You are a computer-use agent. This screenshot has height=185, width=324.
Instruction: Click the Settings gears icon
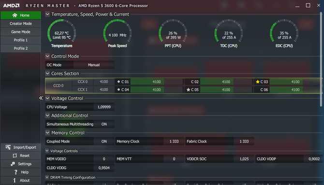[x=13, y=164]
